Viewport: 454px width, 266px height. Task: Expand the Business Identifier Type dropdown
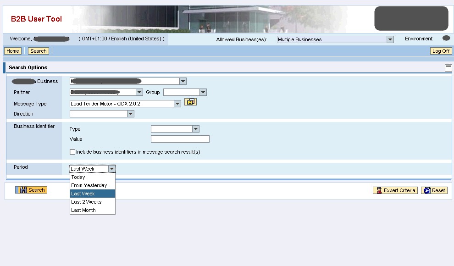tap(196, 129)
